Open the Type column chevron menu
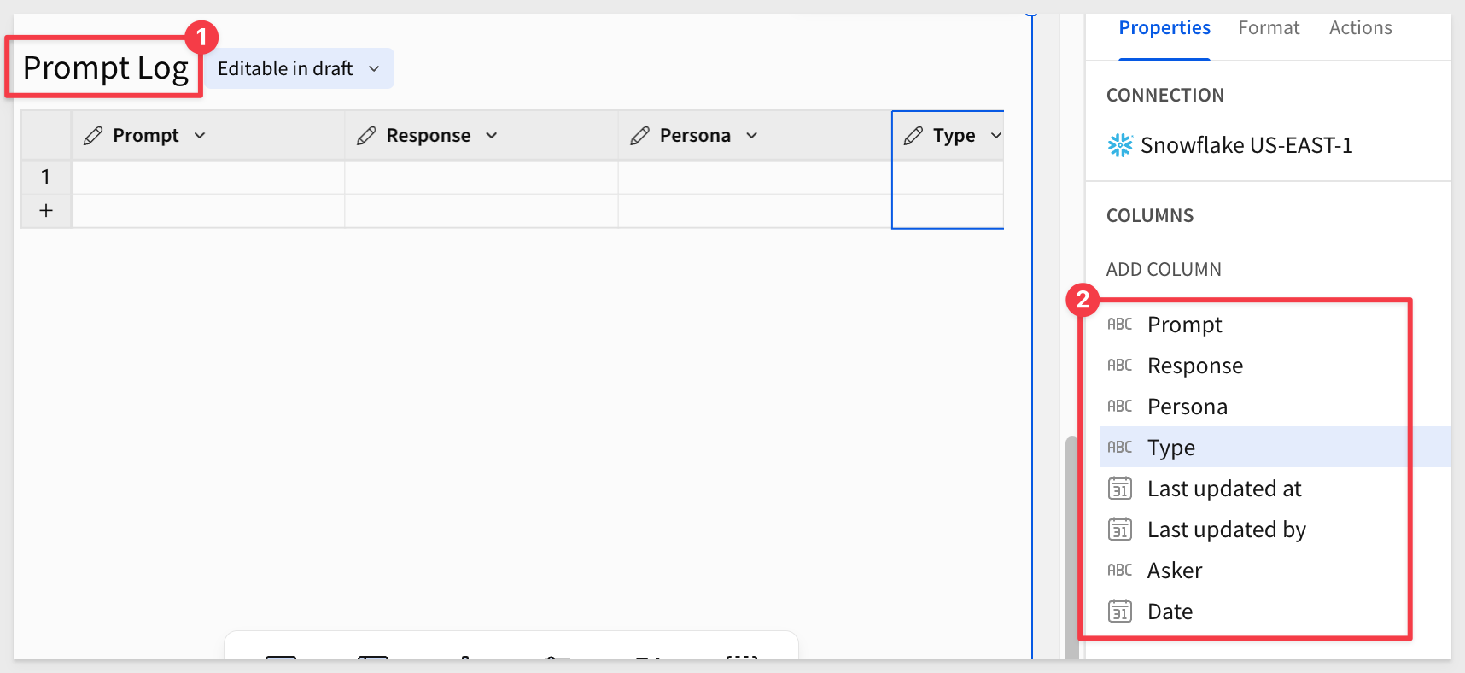The image size is (1465, 673). click(995, 136)
